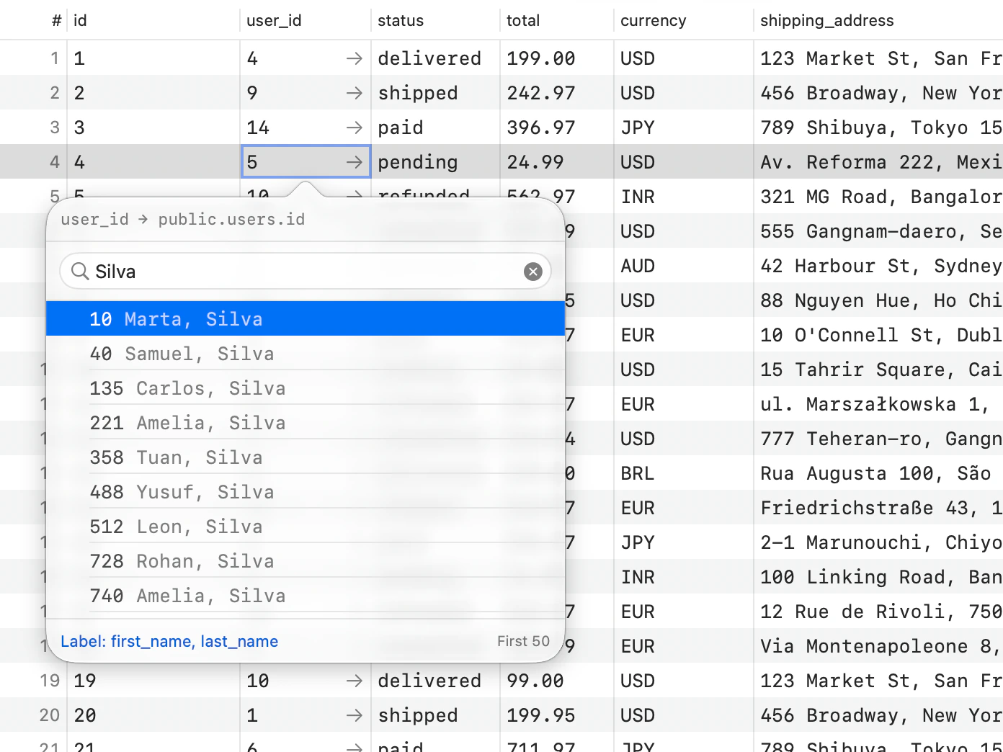Open the linked user arrow in the shipped row 2

(x=354, y=93)
